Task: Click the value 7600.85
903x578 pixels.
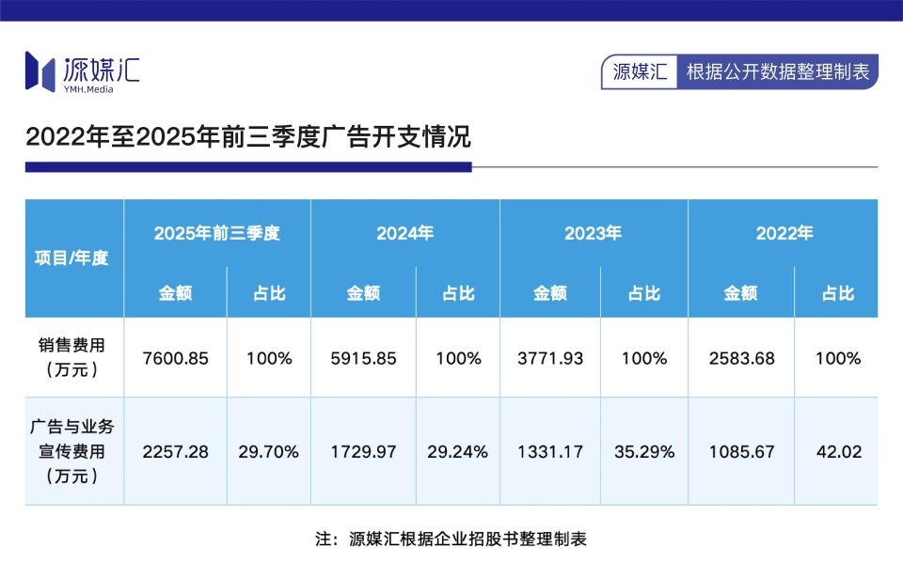Action: pyautogui.click(x=175, y=359)
